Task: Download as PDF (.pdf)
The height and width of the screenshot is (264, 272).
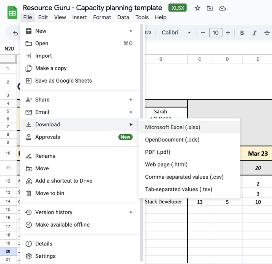Action: 189,152
